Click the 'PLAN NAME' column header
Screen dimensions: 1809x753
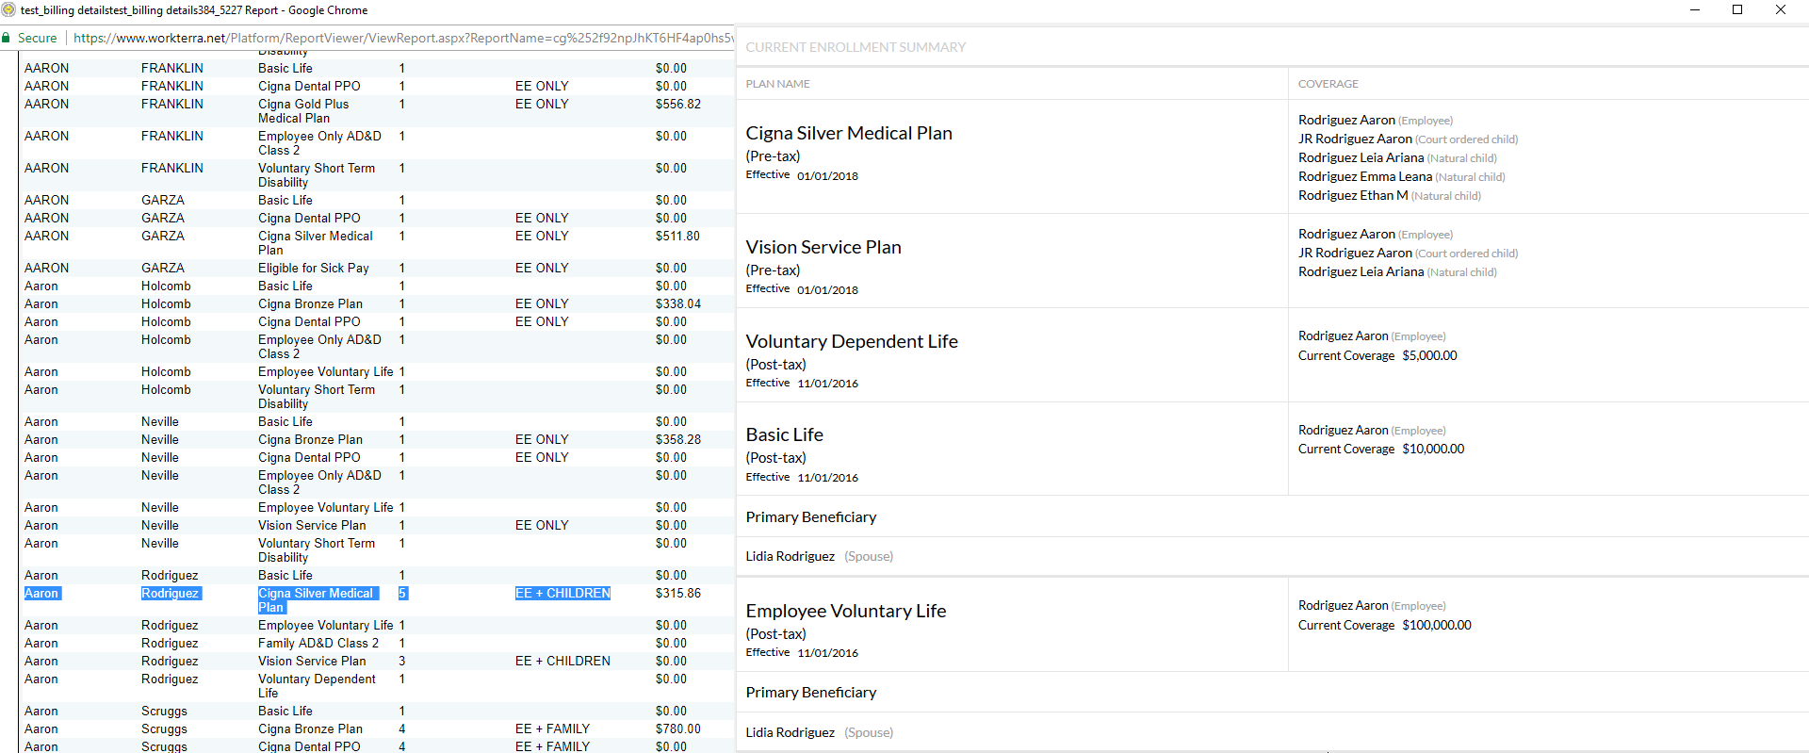coord(777,84)
